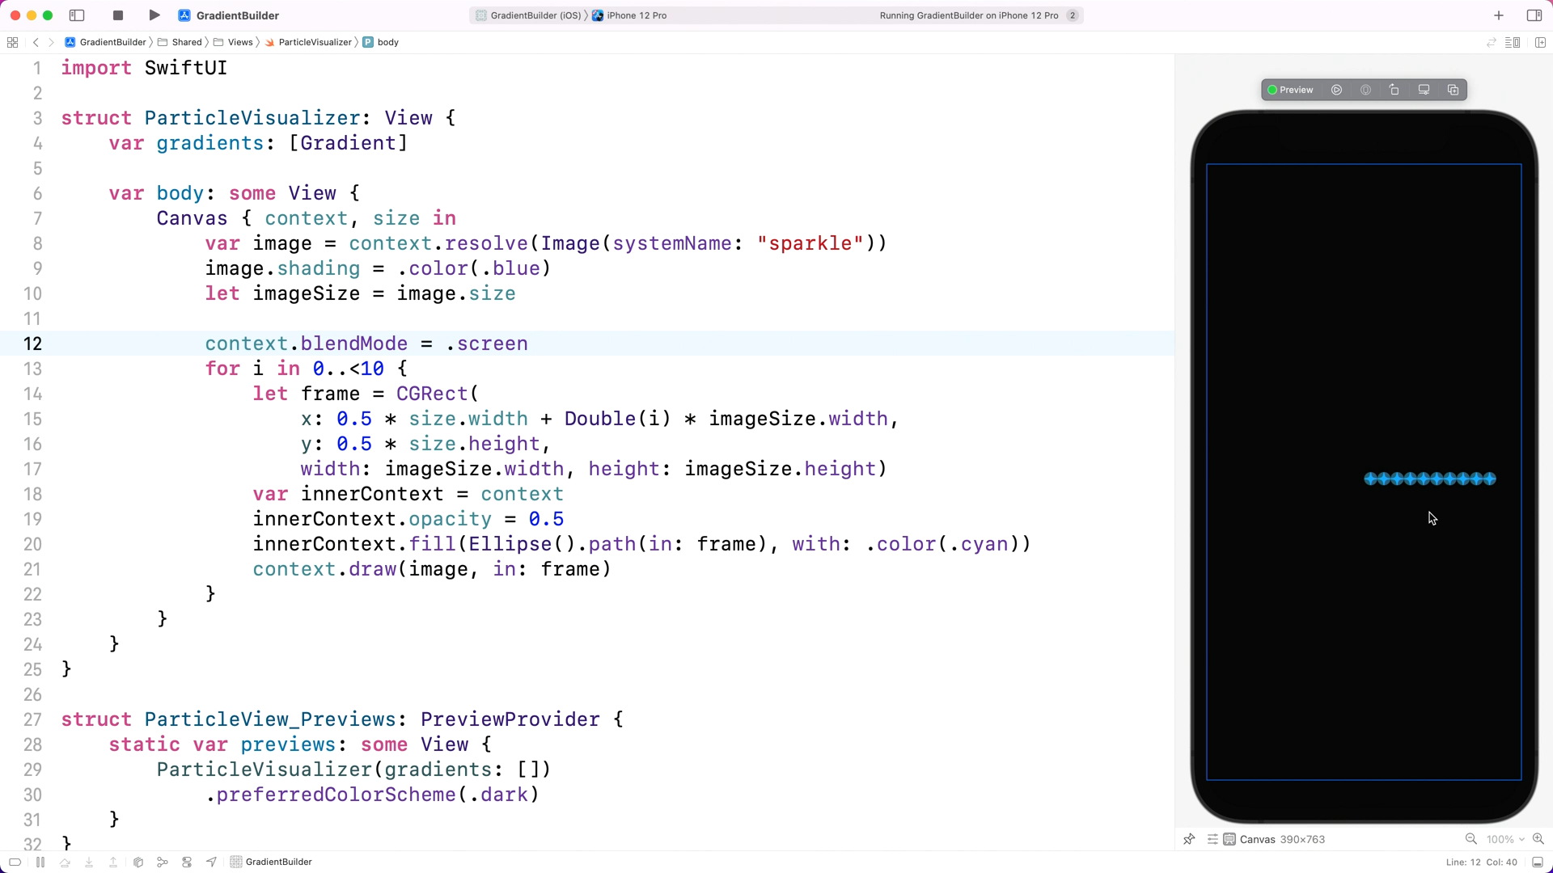This screenshot has height=873, width=1553.
Task: Open the iPhone 12 Pro destination selector
Action: coord(637,15)
